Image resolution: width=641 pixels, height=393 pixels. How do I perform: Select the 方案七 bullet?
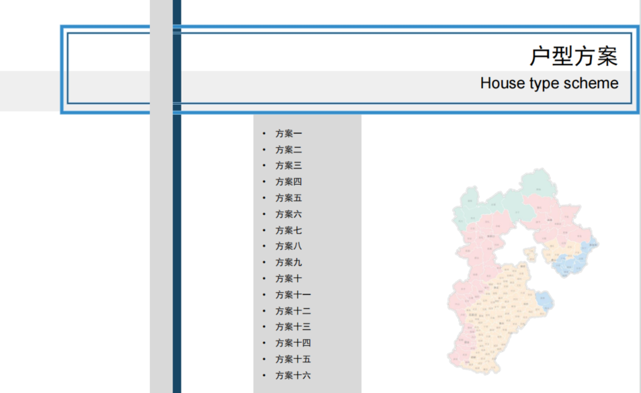[x=288, y=230]
